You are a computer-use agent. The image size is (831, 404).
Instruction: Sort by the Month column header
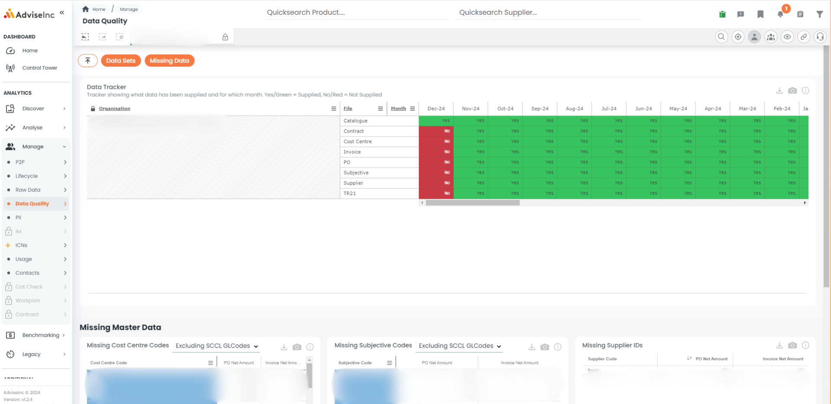[399, 109]
